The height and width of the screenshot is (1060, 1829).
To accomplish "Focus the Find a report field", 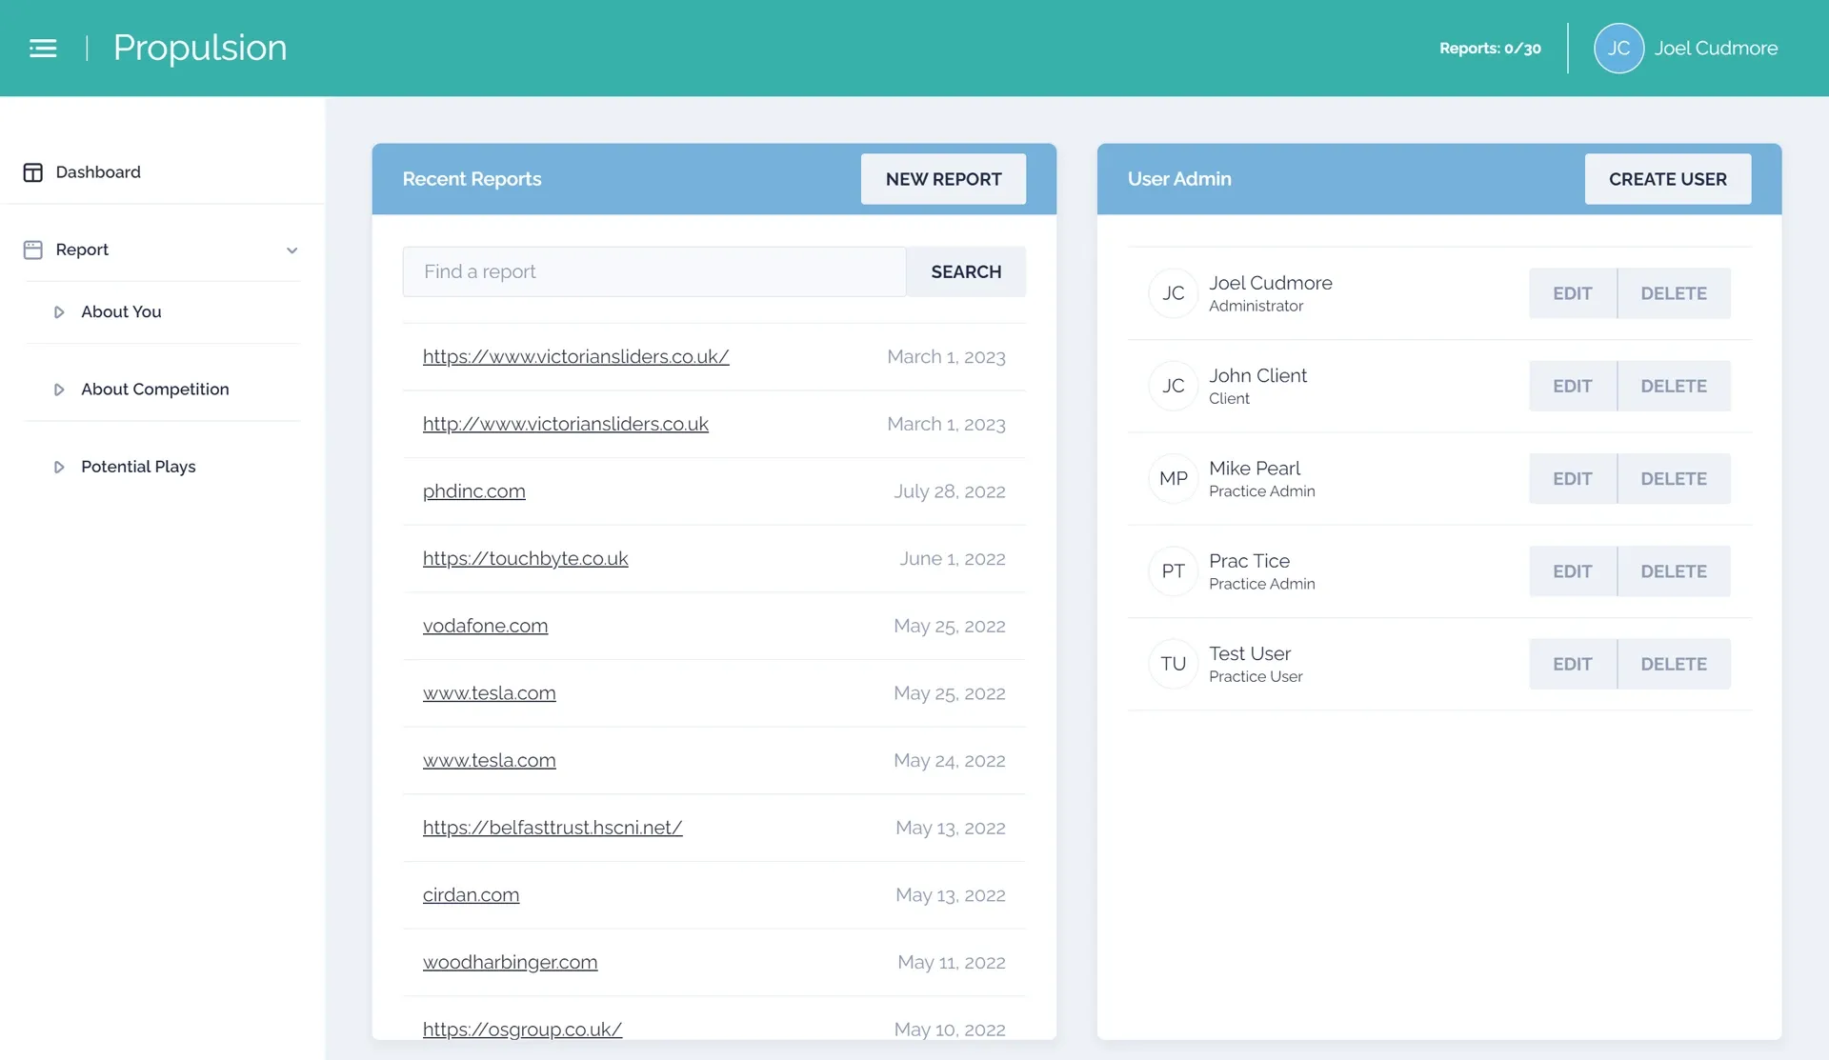I will coord(653,271).
